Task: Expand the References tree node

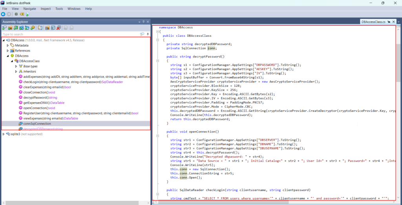Action: pyautogui.click(x=7, y=50)
